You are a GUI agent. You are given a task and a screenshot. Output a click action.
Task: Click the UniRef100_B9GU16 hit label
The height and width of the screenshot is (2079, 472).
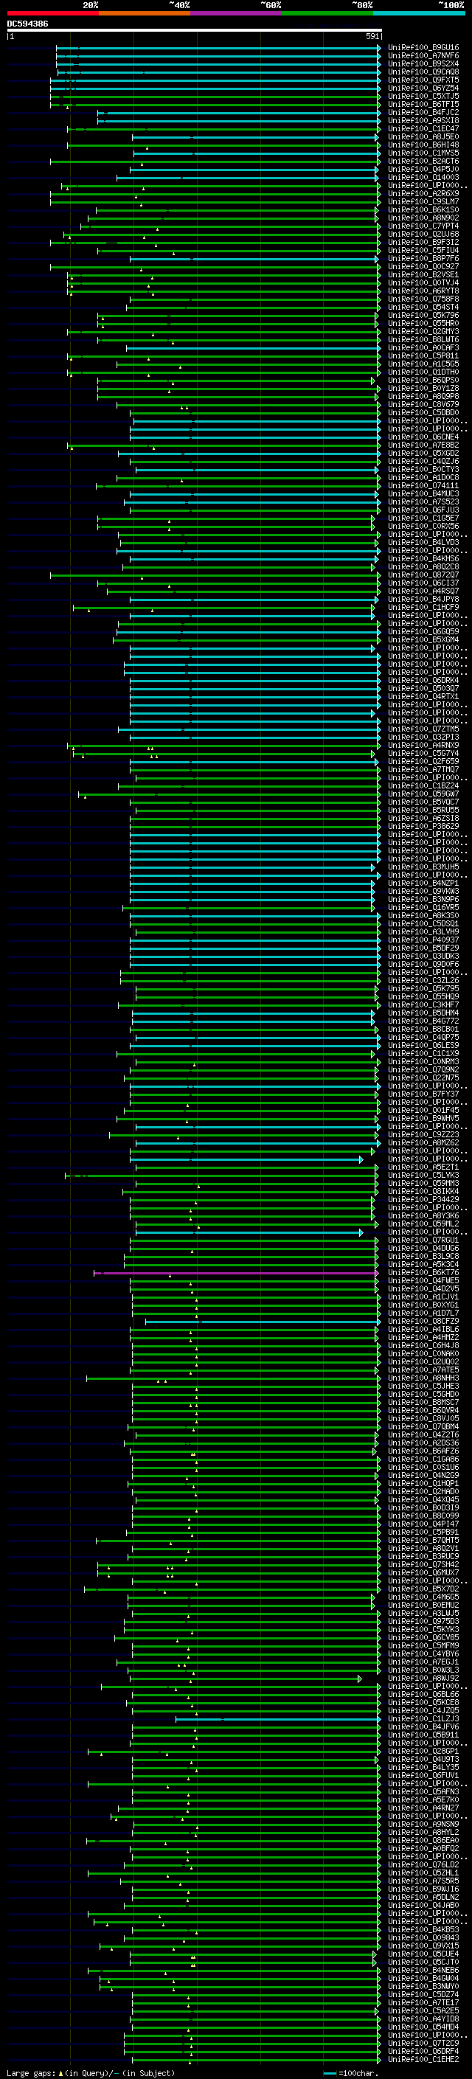point(423,48)
